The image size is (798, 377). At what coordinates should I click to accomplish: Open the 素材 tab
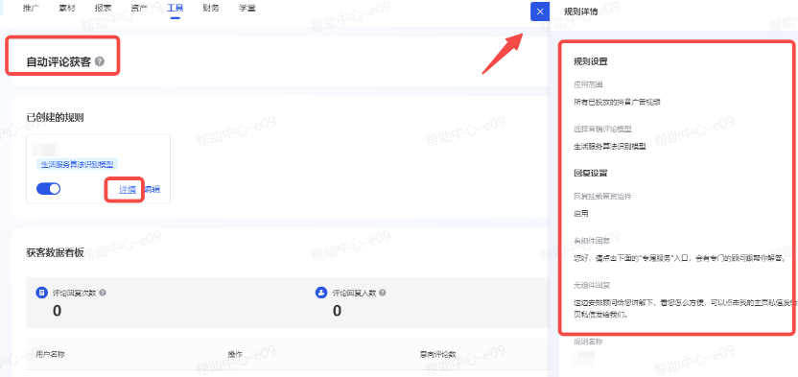[x=67, y=8]
